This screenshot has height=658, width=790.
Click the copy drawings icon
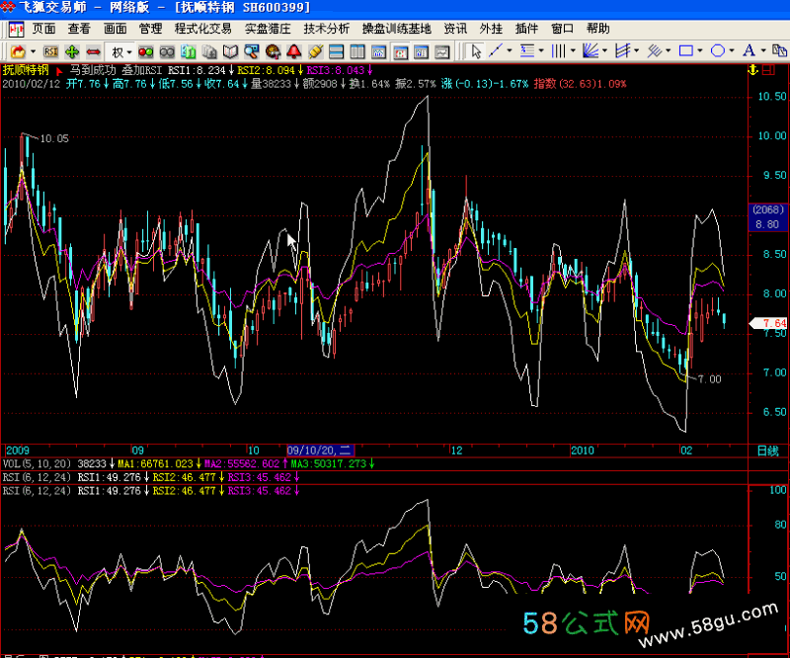pos(779,51)
